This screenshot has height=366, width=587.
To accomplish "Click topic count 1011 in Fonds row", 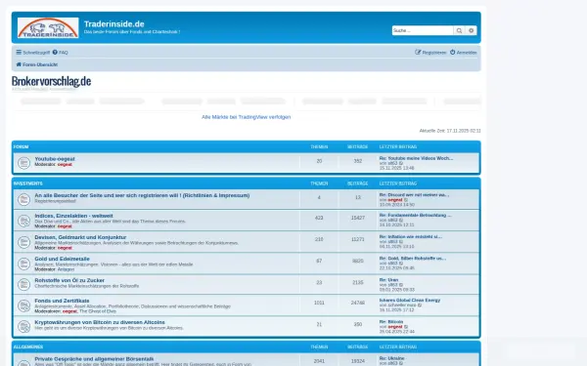I will (319, 303).
